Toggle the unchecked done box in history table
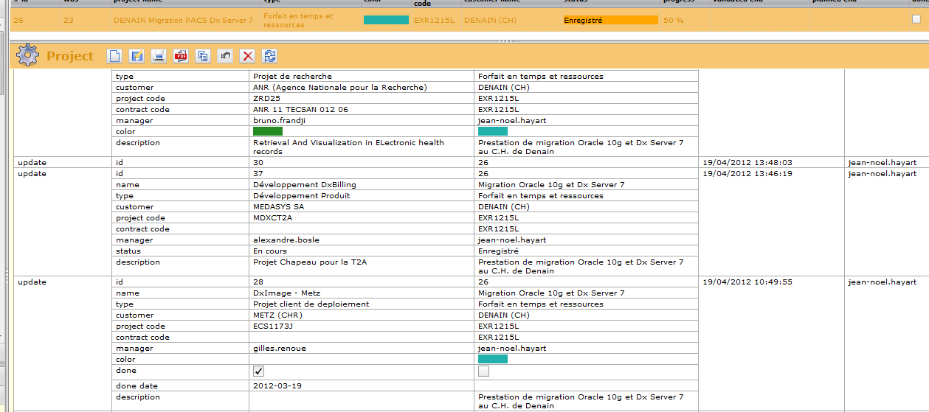 click(x=483, y=371)
